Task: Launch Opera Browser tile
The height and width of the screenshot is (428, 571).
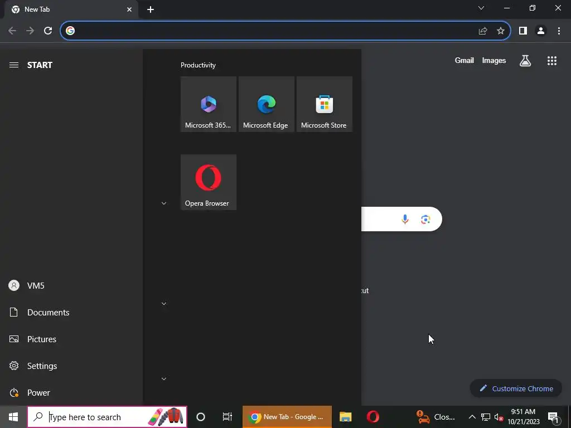Action: pos(209,182)
